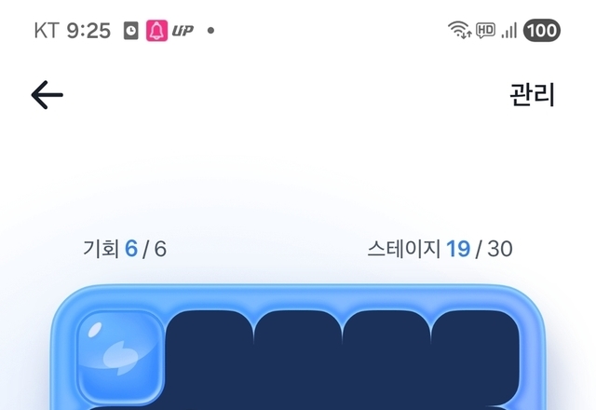The height and width of the screenshot is (410, 596).
Task: Tap the light blue board frame border
Action: pos(298,297)
